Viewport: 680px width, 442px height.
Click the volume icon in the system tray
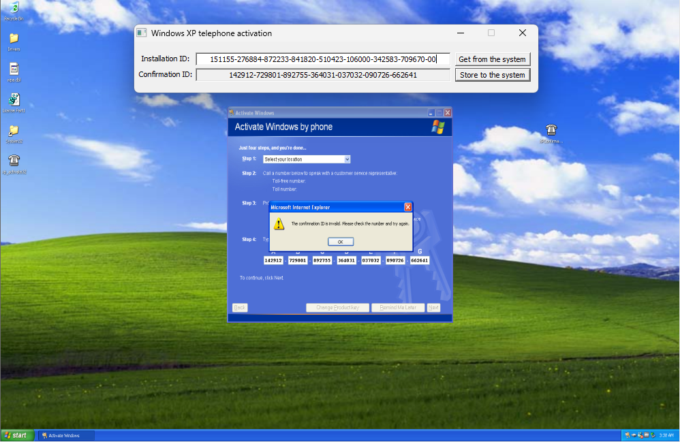[634, 435]
